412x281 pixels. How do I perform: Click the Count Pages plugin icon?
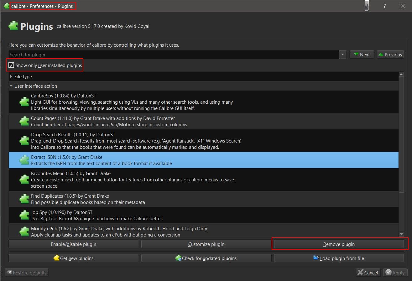(x=24, y=121)
